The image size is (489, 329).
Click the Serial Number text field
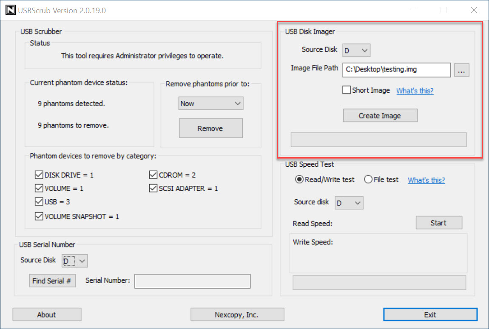(x=193, y=281)
